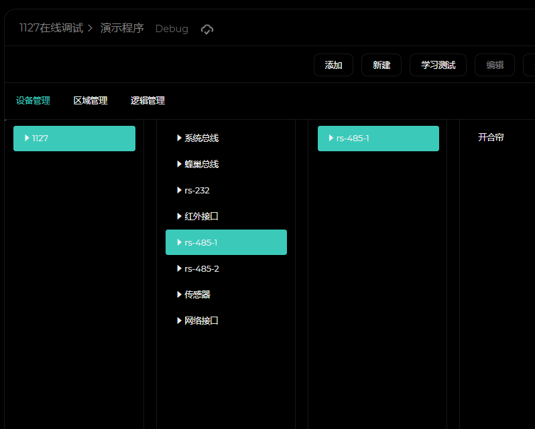Expand the 传感器 node arrow
535x429 pixels.
coord(179,294)
